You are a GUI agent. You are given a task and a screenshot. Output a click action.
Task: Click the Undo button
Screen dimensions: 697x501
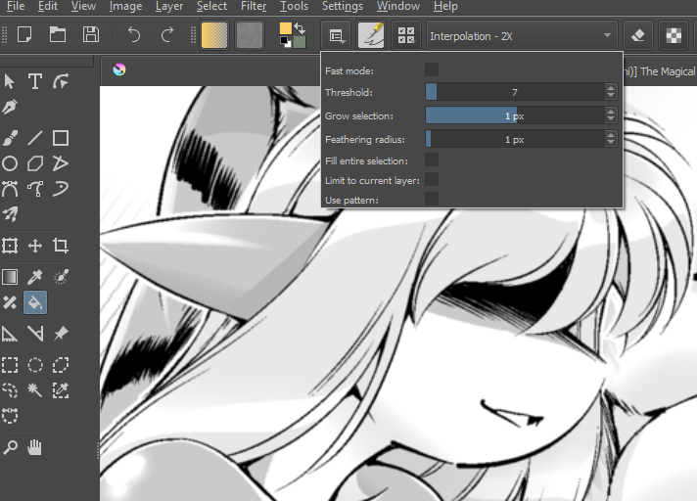click(x=134, y=35)
